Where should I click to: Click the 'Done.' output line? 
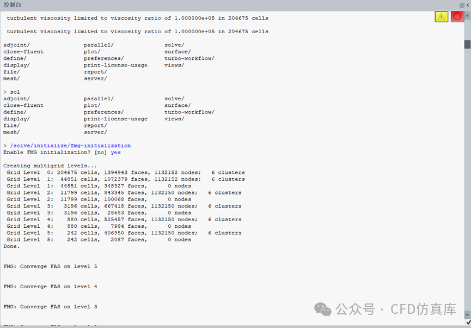pyautogui.click(x=11, y=246)
